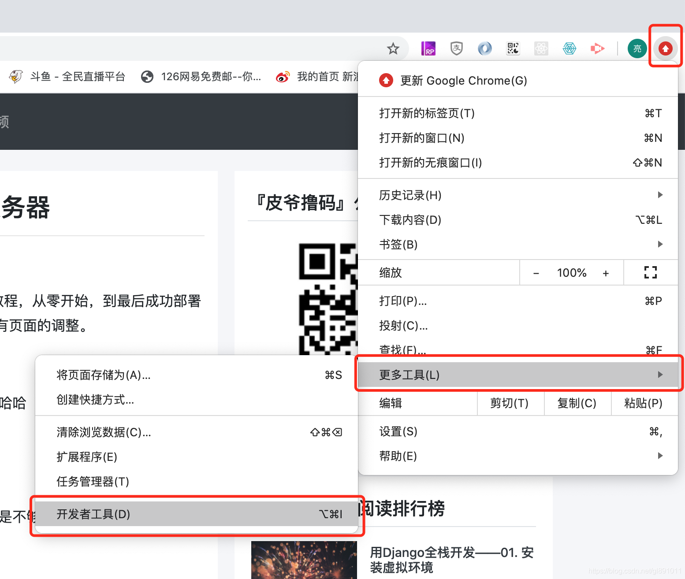Viewport: 685px width, 579px height.
Task: Click 更新 Google Chrome link
Action: point(463,81)
